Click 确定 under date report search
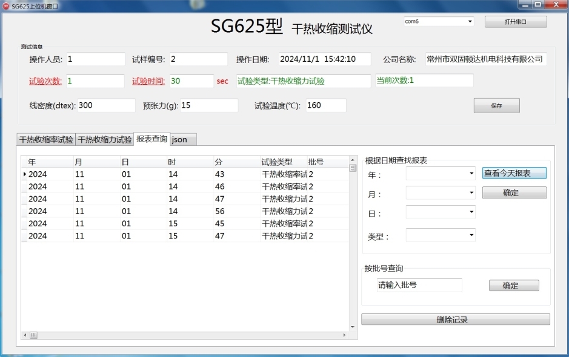 tap(514, 193)
